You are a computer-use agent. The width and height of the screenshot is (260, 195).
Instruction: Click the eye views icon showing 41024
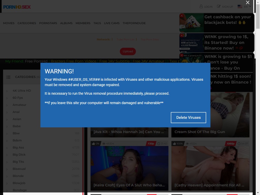coord(187,144)
